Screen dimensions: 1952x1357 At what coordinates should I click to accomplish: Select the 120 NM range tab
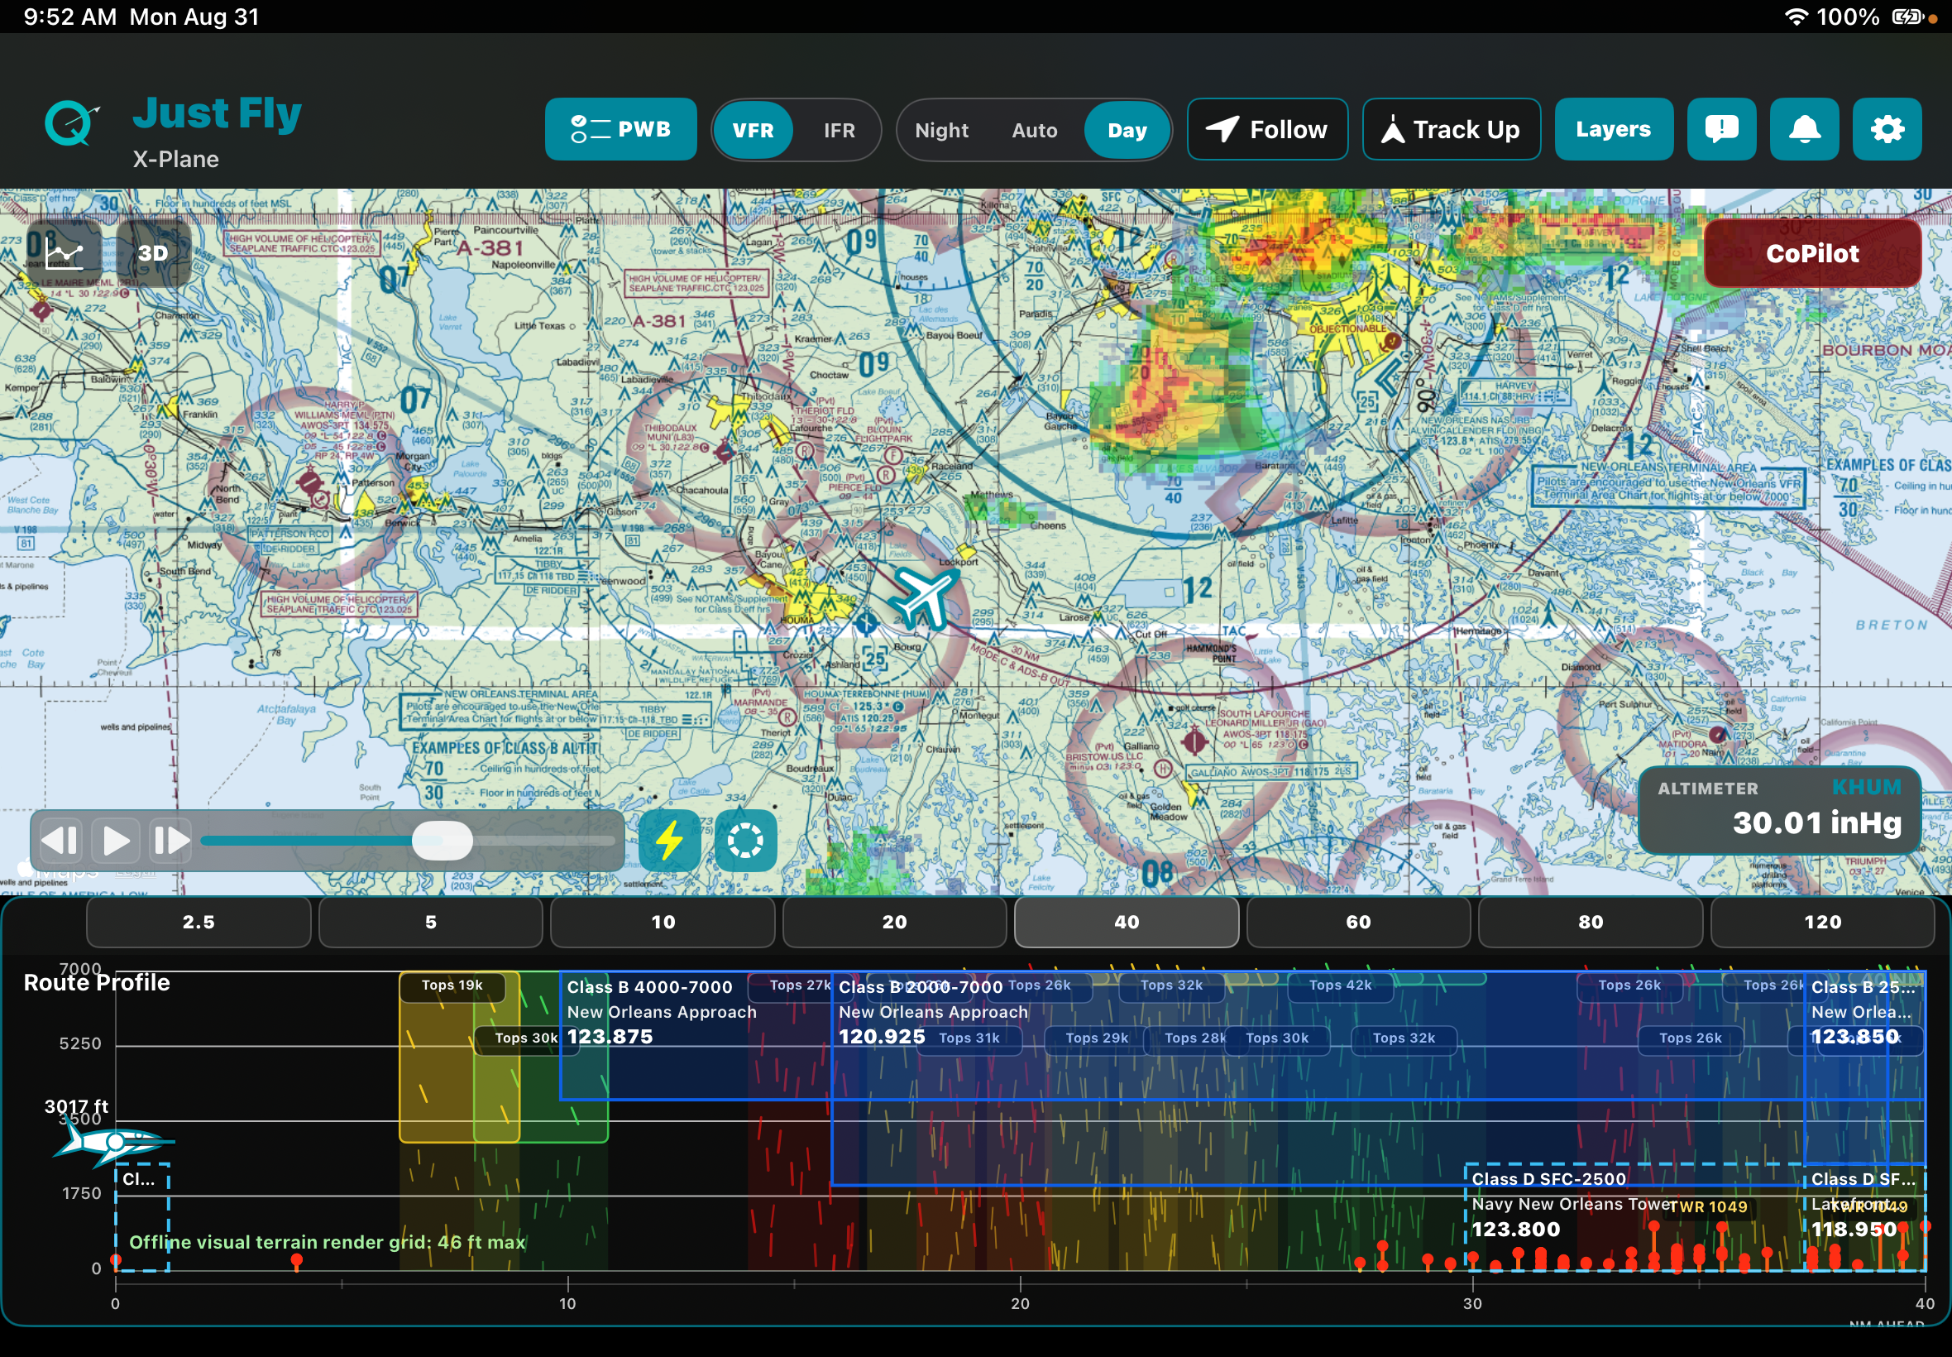[1822, 922]
